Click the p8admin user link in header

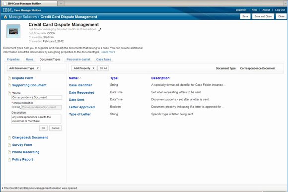241,10
